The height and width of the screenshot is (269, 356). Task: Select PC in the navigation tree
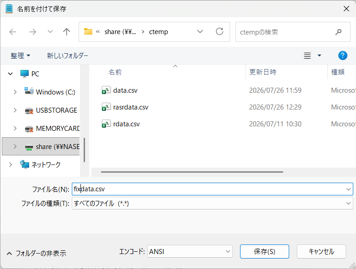click(30, 74)
